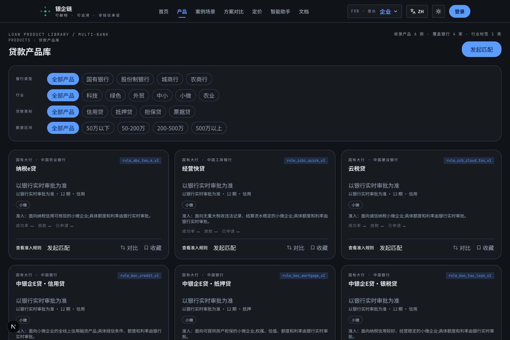Filter amount range by 50万以下
Screen dimensions: 510x340
click(98, 128)
